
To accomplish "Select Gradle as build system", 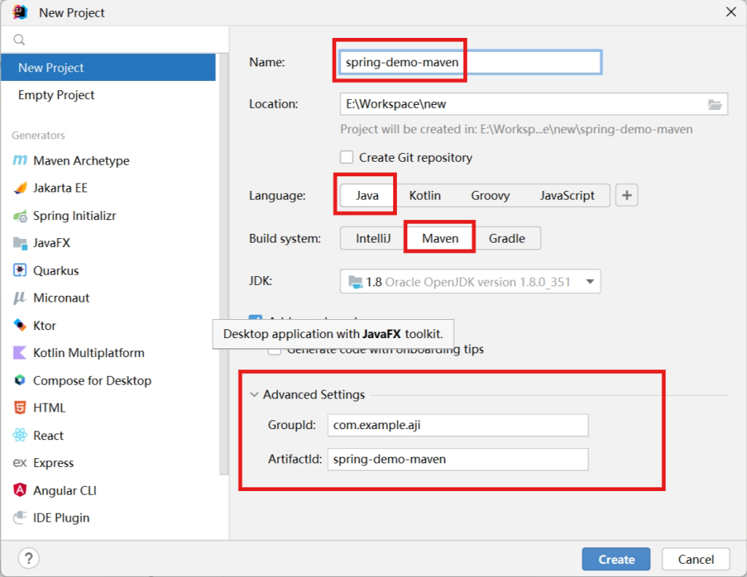I will pyautogui.click(x=507, y=238).
